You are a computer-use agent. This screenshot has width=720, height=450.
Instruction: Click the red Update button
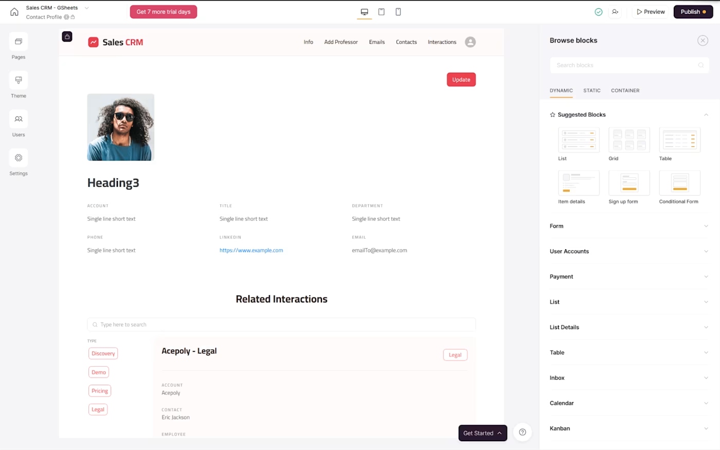tap(461, 80)
